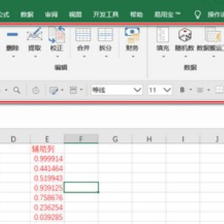Click the center alignment icon
Screen dimensions: 224x224
click(200, 90)
